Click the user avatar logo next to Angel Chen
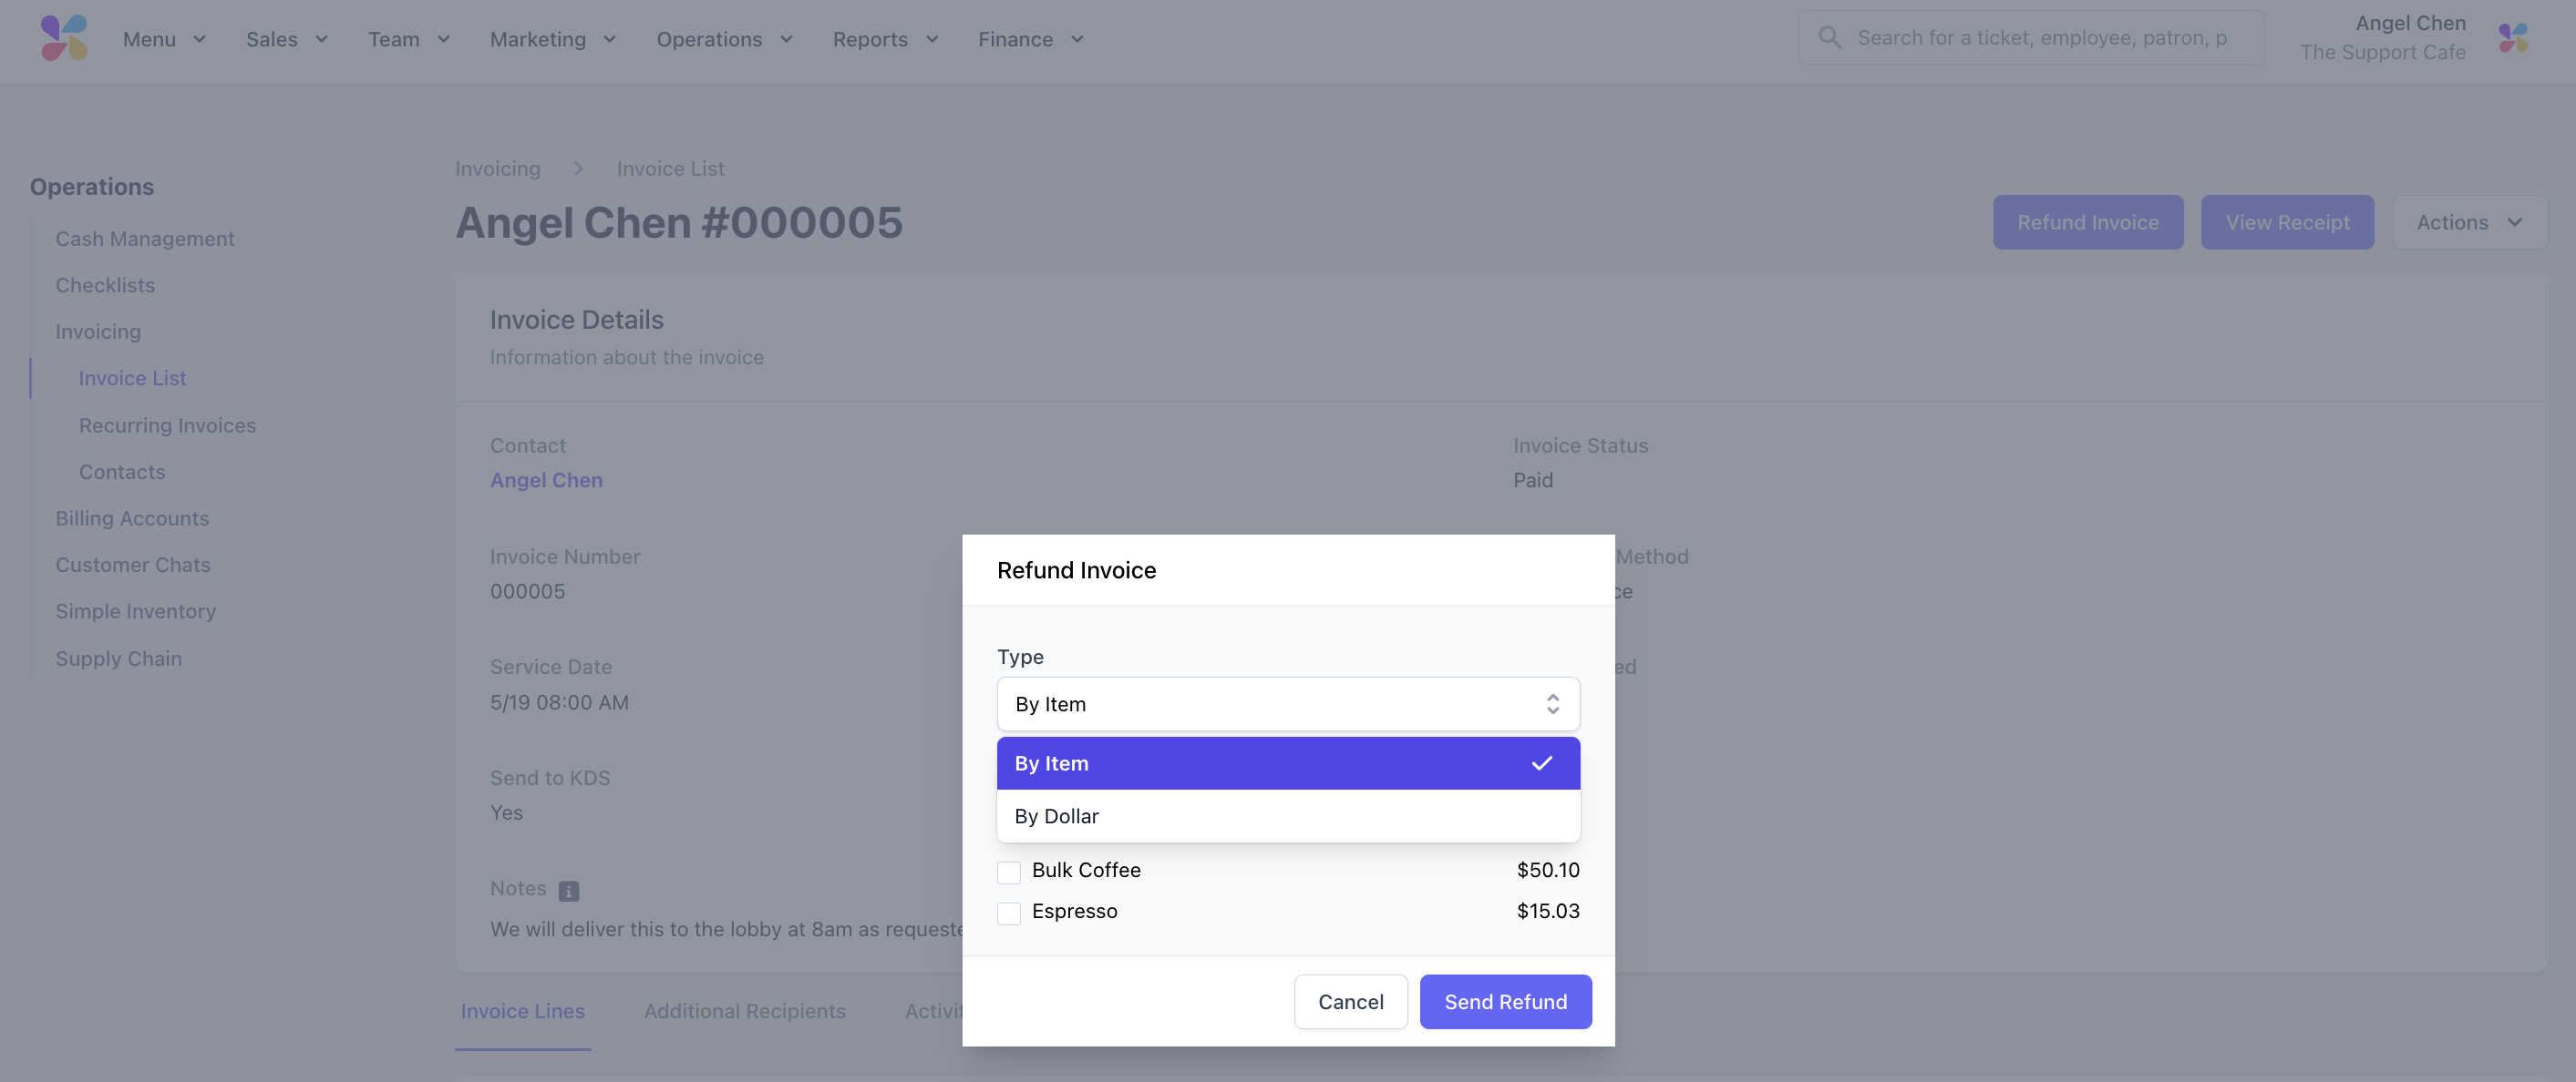2576x1082 pixels. click(2513, 38)
